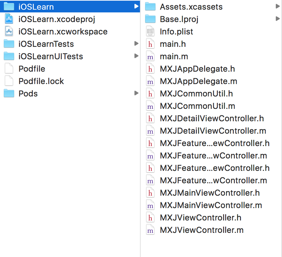Click the Assets.xcassets folder icon

point(150,7)
